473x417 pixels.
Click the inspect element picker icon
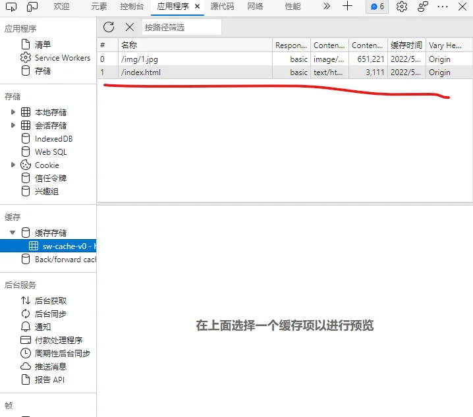pos(11,7)
